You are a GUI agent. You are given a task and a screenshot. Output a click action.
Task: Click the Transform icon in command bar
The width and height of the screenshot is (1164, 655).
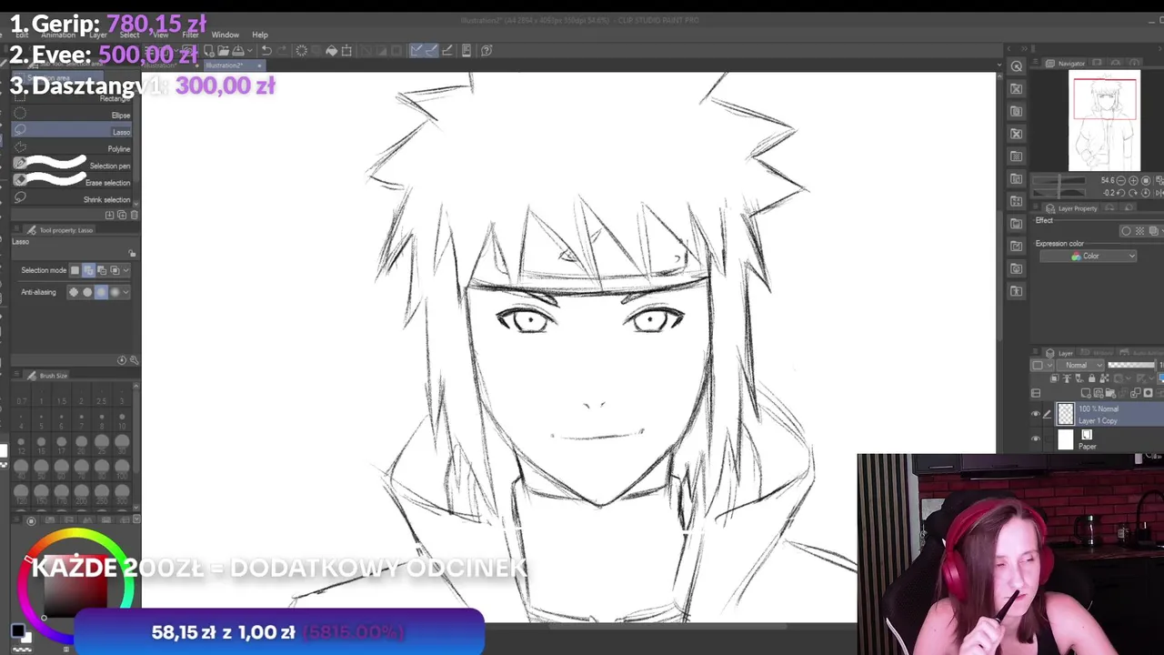346,51
